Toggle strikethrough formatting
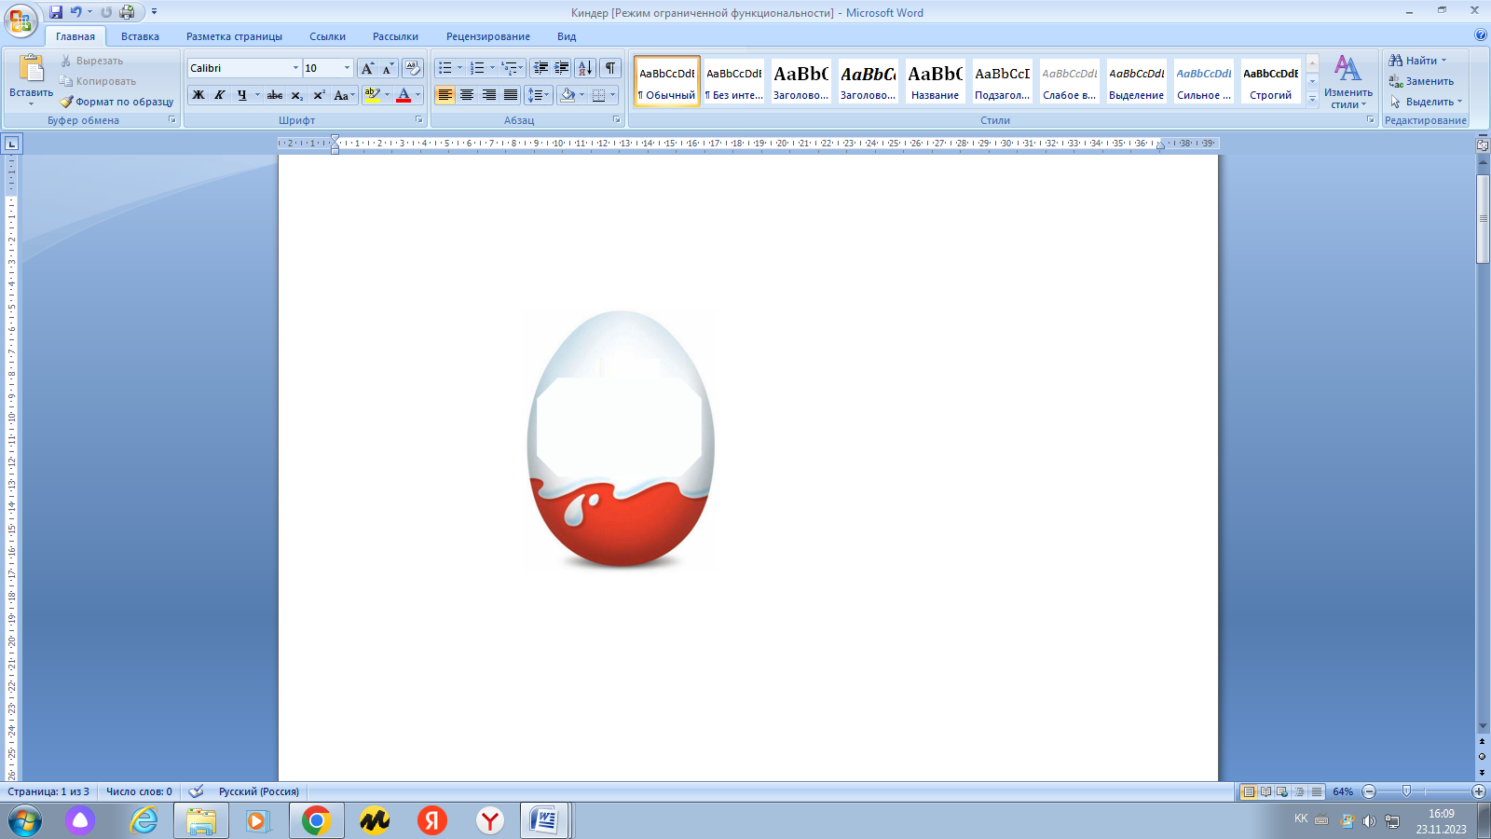1491x839 pixels. (x=275, y=95)
